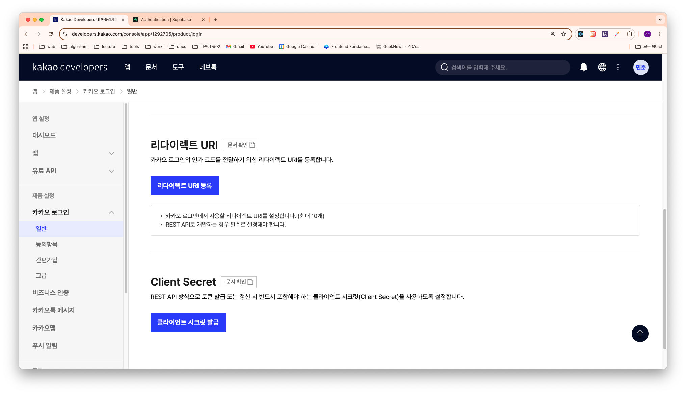Open the three-dot header menu
The height and width of the screenshot is (394, 686).
click(618, 67)
